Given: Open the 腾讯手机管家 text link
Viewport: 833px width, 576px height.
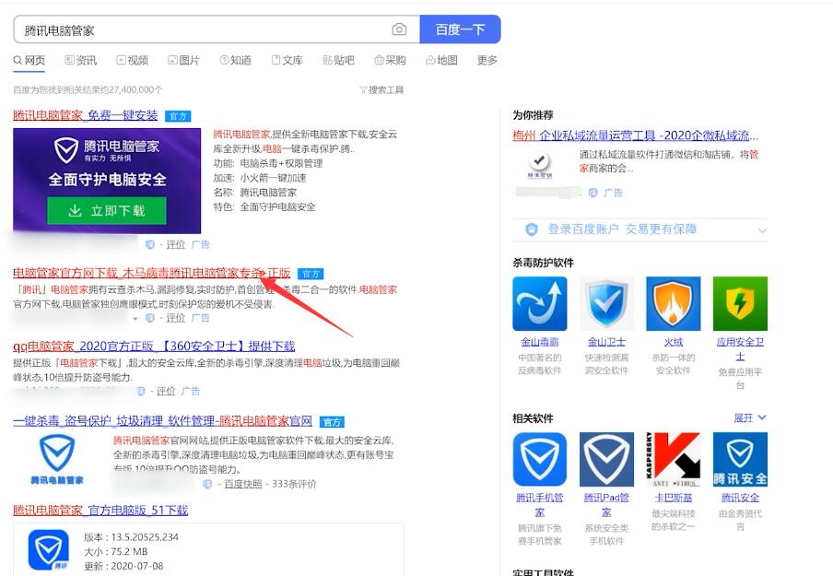Looking at the screenshot, I should [540, 505].
